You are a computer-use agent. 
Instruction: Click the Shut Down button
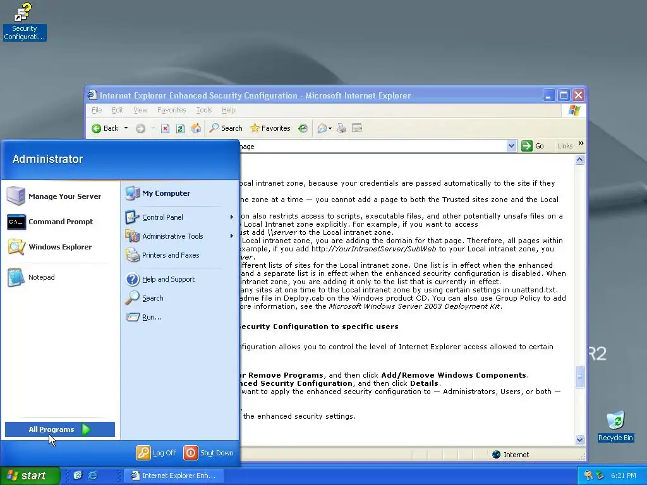coord(209,453)
